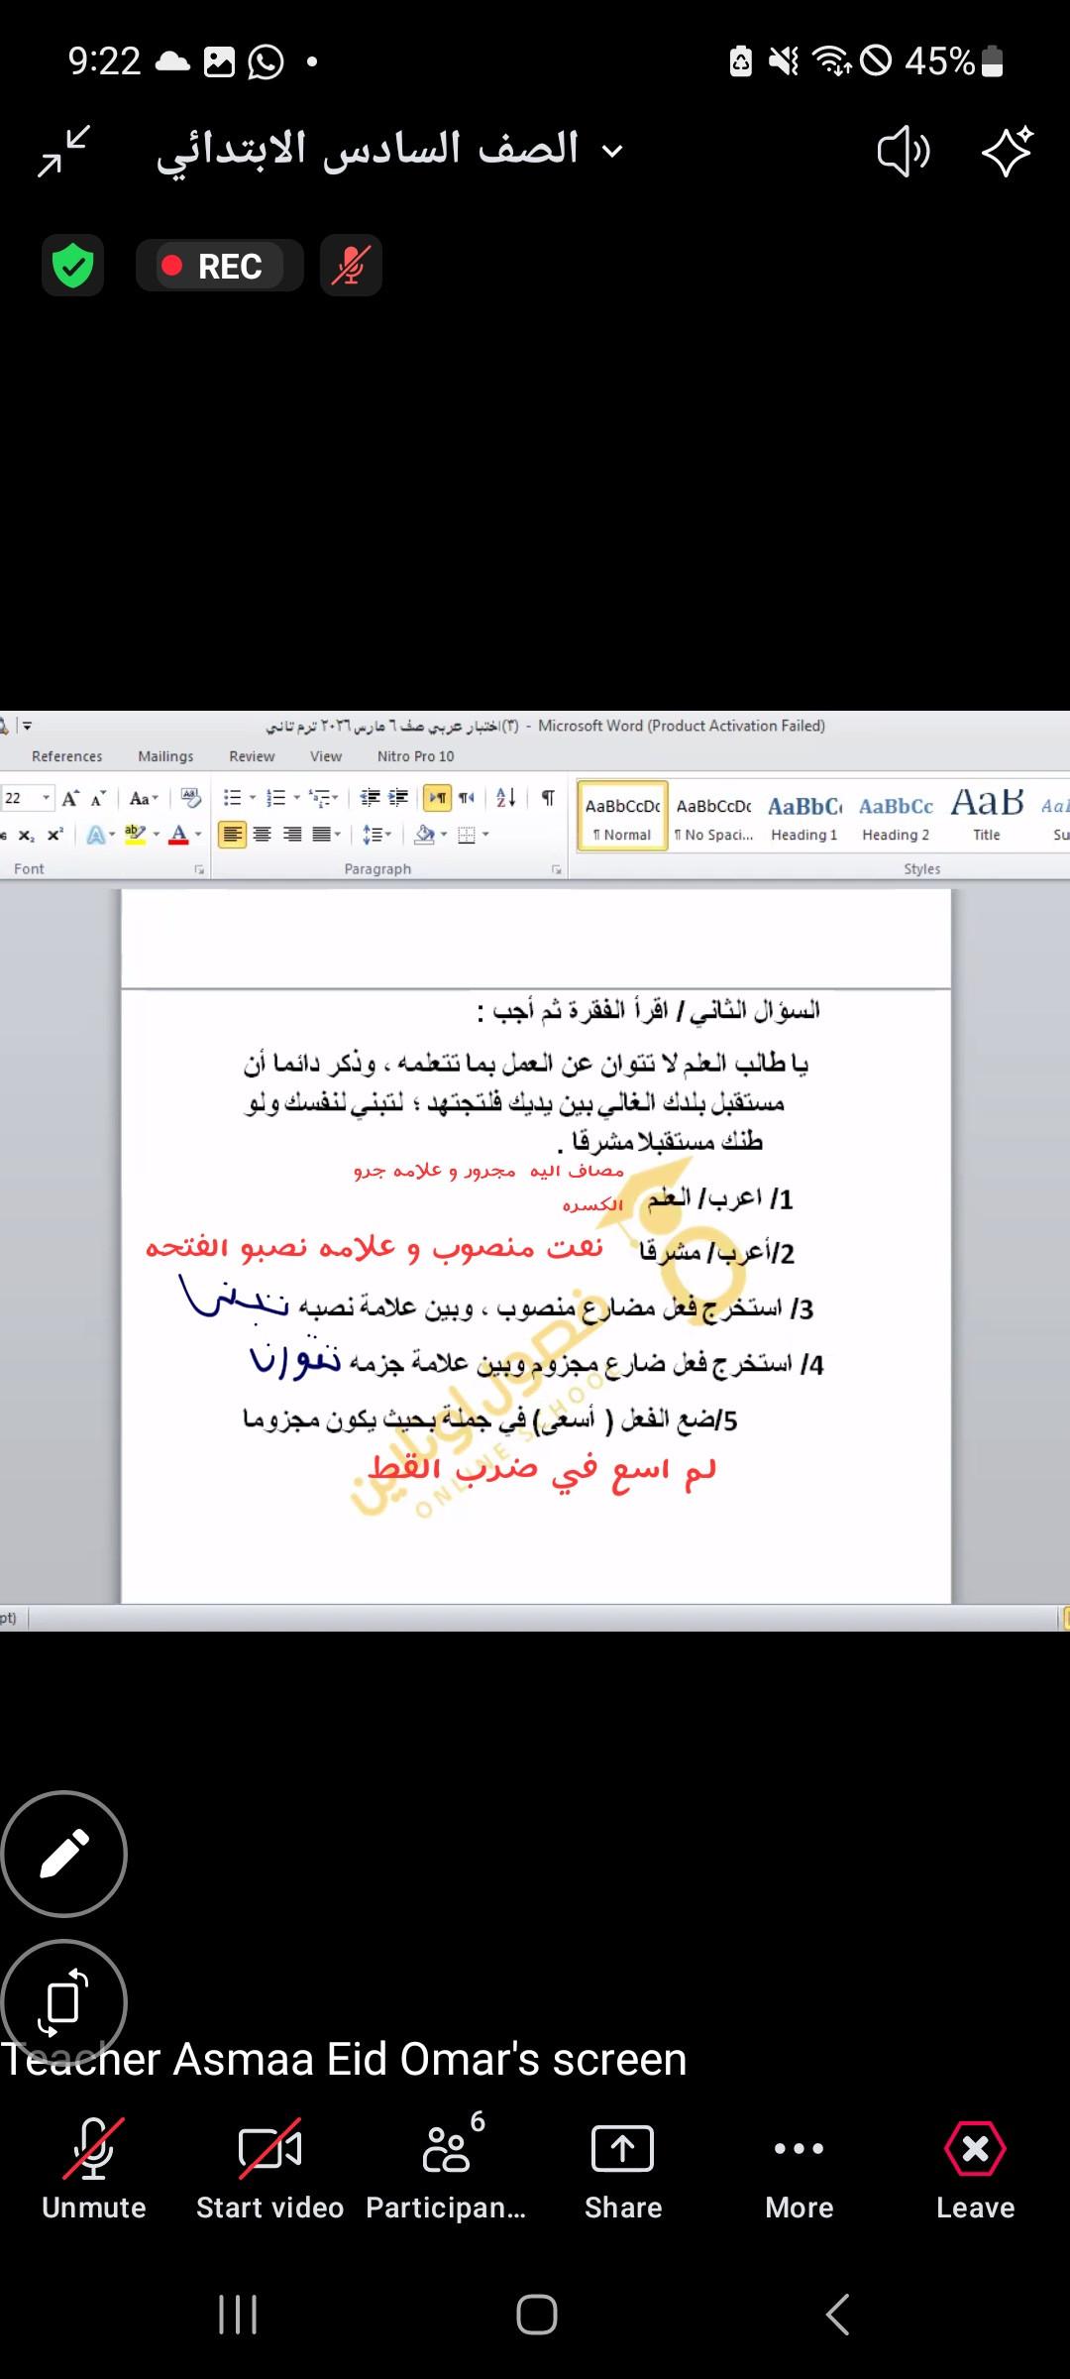
Task: Open the AI companion sparkle icon
Action: coord(1008,151)
